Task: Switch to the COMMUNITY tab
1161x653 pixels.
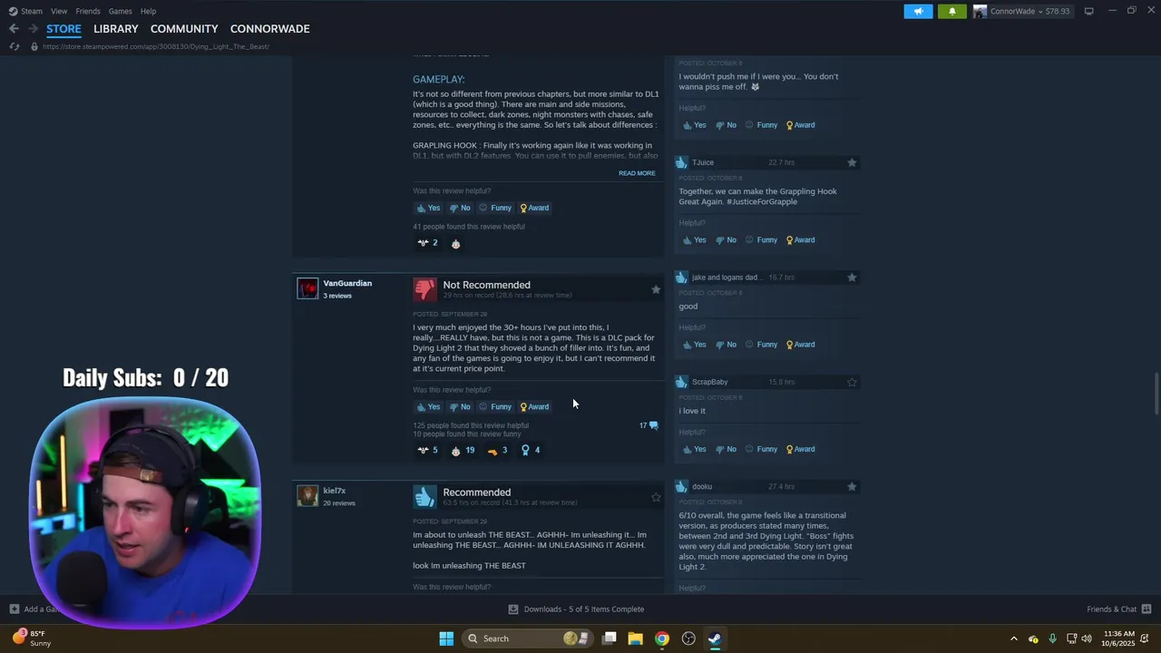Action: tap(184, 29)
